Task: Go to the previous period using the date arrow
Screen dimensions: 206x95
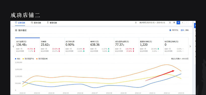Action: [182, 23]
